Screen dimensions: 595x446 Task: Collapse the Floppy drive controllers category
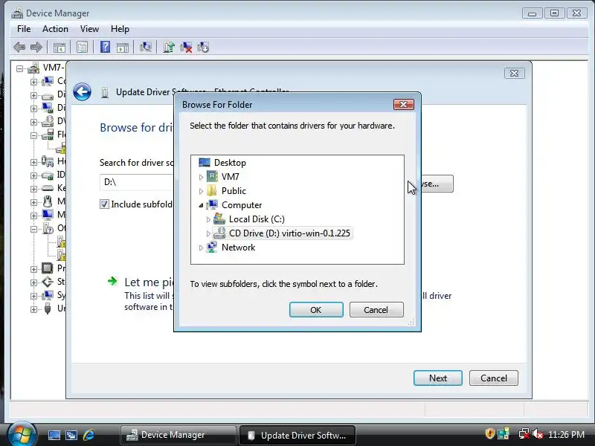point(33,135)
